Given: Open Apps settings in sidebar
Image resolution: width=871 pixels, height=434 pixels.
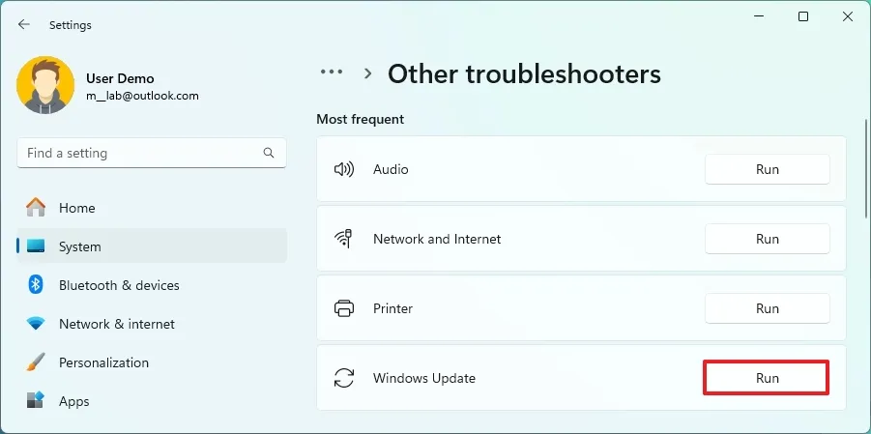Looking at the screenshot, I should (x=152, y=401).
